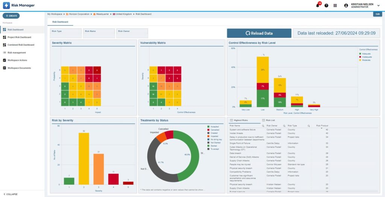
Task: Toggle the Inadequate legend entry
Action: [x=366, y=57]
